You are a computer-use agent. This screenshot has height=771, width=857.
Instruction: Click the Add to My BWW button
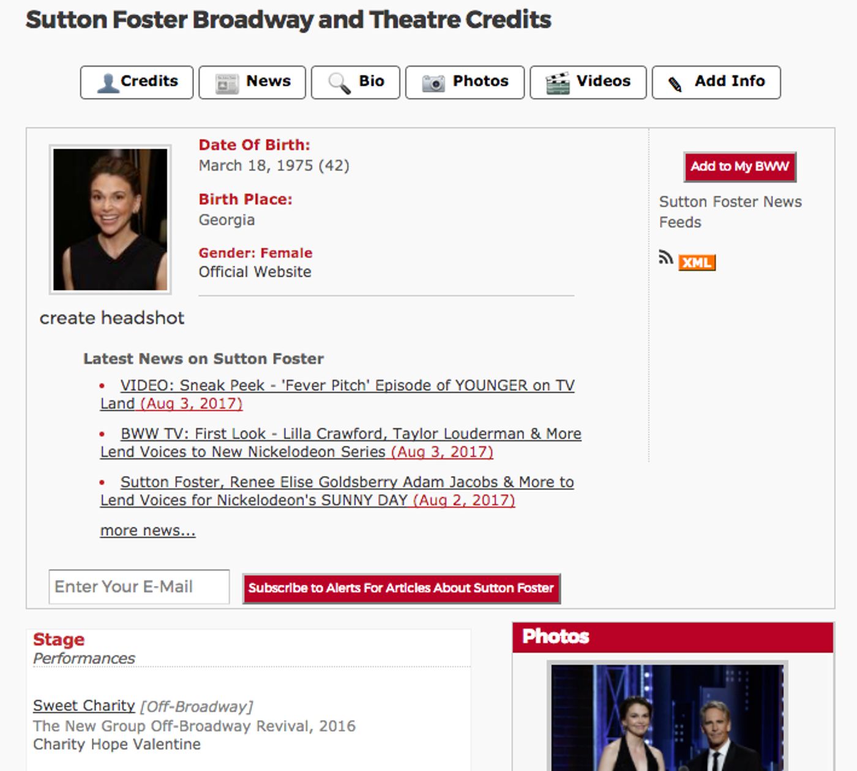(738, 166)
